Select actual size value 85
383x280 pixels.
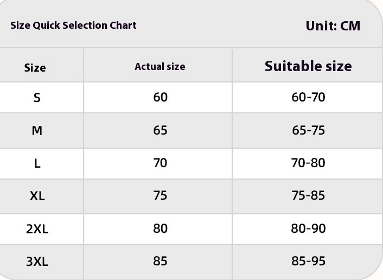(160, 261)
